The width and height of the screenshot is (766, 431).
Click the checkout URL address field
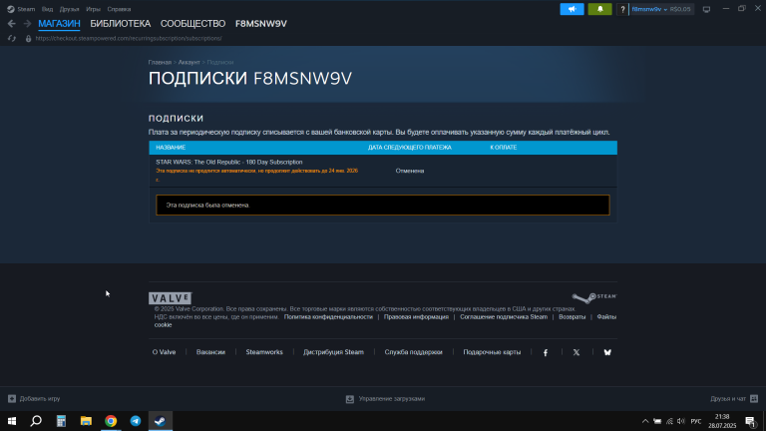tap(129, 38)
